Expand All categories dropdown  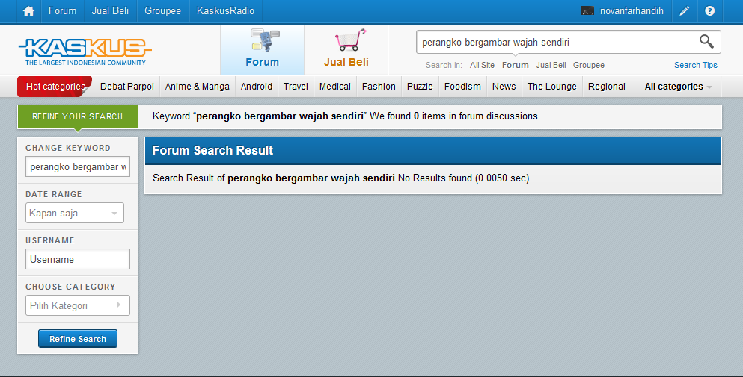click(x=678, y=87)
